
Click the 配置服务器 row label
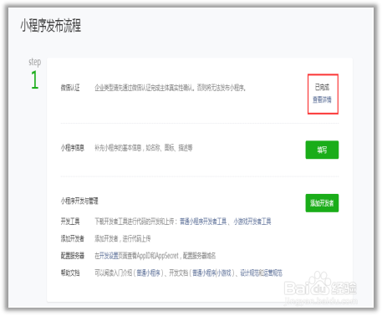coord(73,256)
